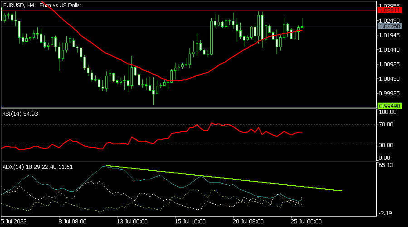Click the RSI(14) 54.93 indicator label
The width and height of the screenshot is (408, 227).
click(20, 114)
